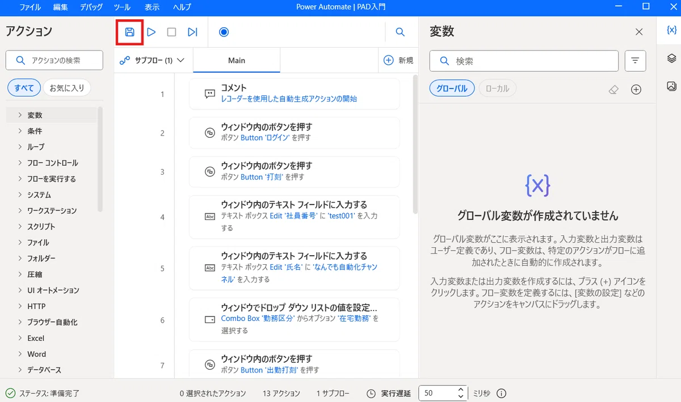This screenshot has height=402, width=681.
Task: Open the variables pane {x} sidebar icon
Action: [x=671, y=30]
